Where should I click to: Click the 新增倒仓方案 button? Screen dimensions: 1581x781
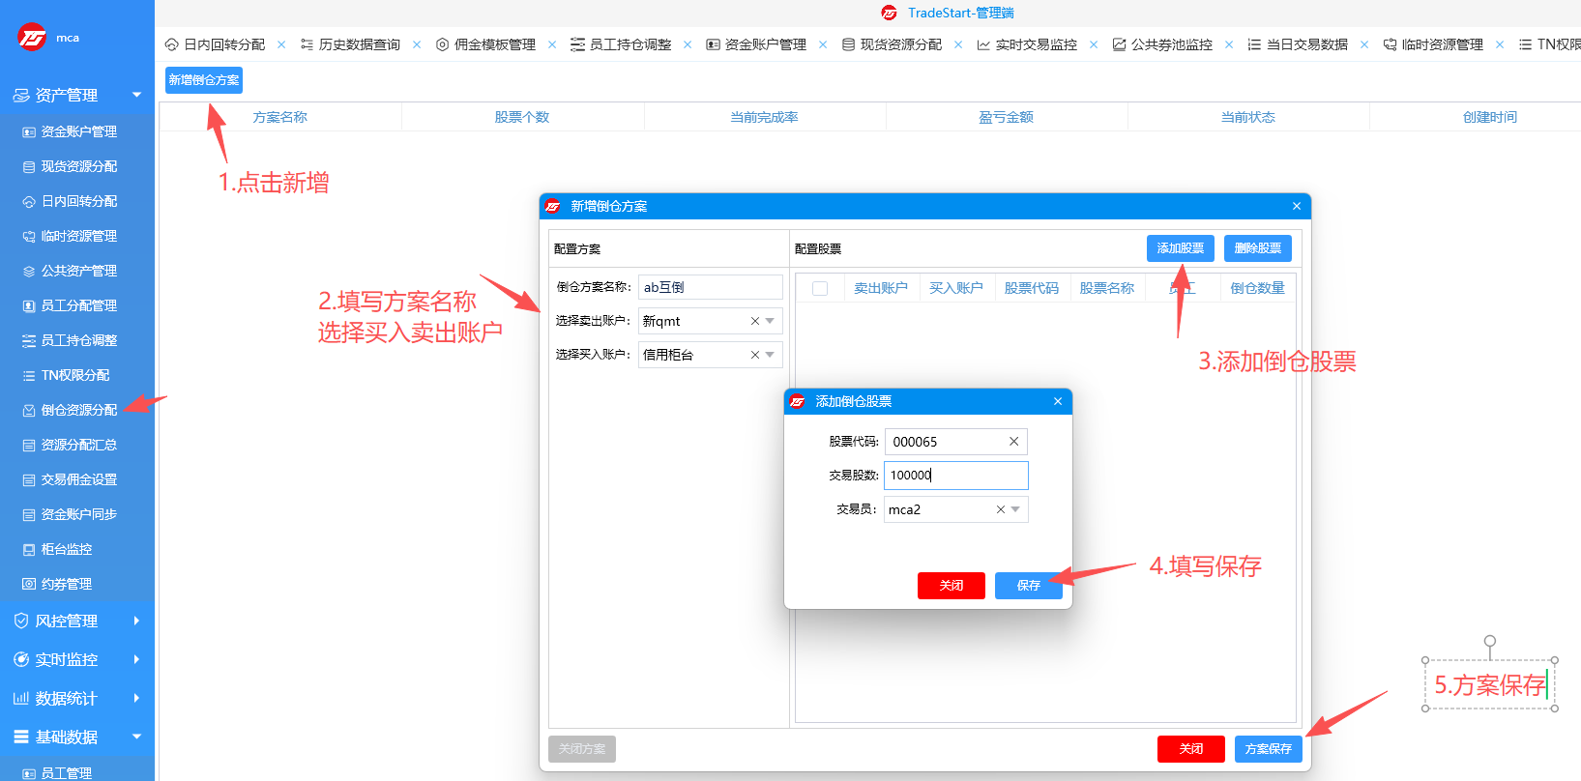204,80
